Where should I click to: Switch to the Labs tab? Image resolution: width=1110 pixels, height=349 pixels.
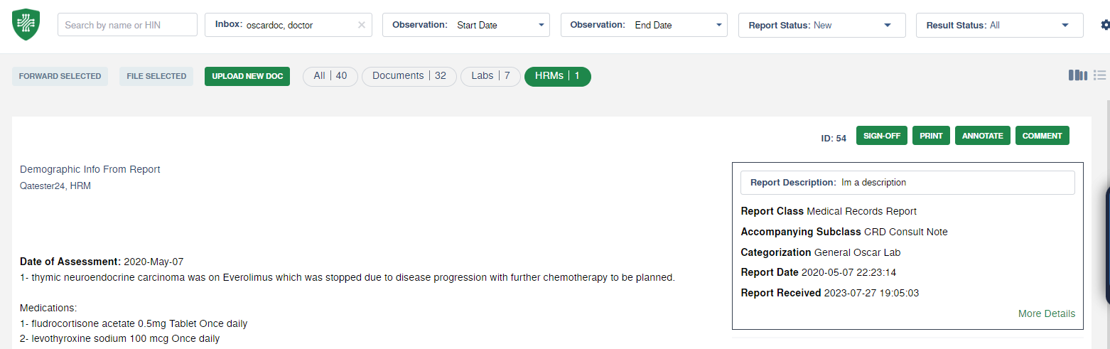click(490, 76)
